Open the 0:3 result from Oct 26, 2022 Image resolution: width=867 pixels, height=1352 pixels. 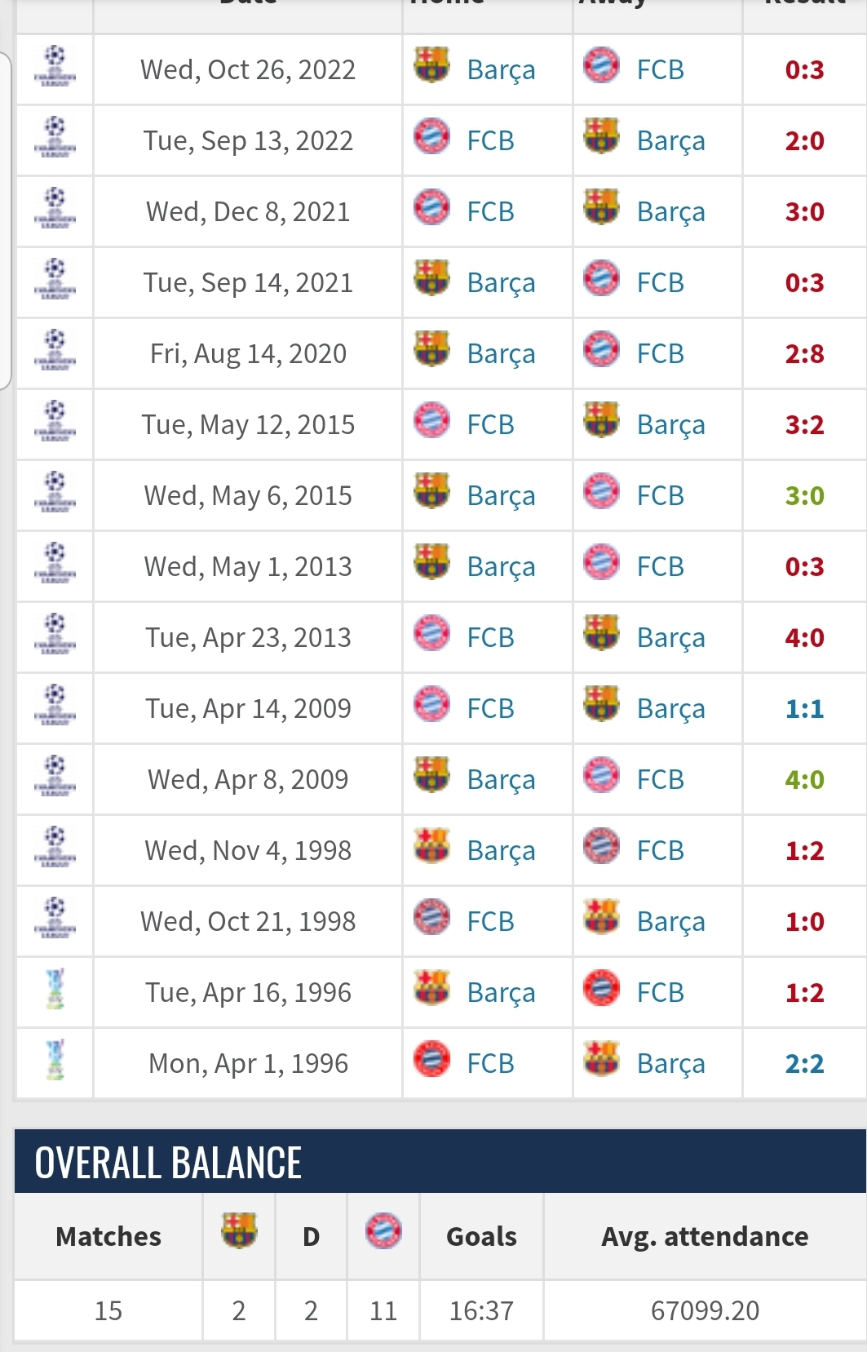[x=804, y=70]
